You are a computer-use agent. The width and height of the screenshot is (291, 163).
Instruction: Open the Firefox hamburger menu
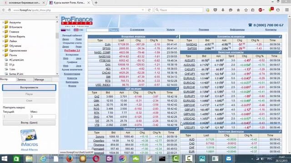point(287,10)
